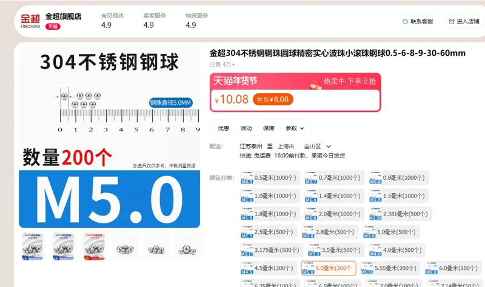Choose the 2.8毫米(500个) variant
Image resolution: width=485 pixels, height=287 pixels.
pyautogui.click(x=330, y=232)
